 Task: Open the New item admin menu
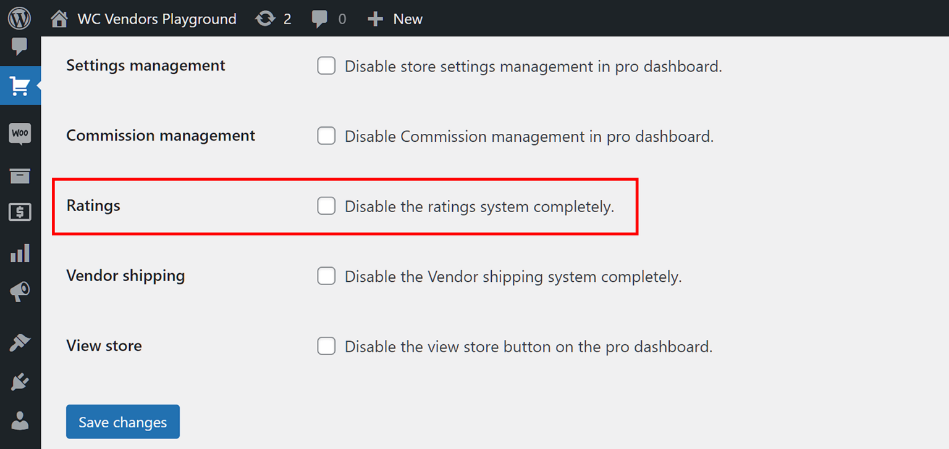[x=395, y=19]
